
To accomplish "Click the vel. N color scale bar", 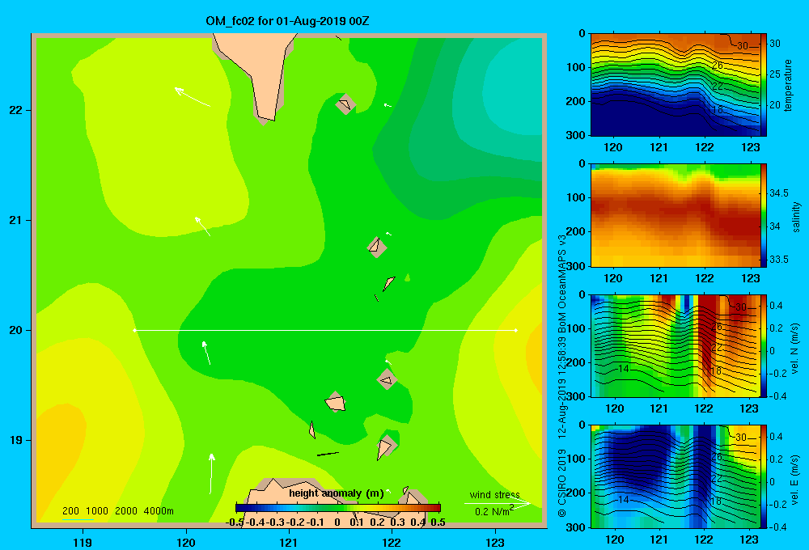I will 764,345.
